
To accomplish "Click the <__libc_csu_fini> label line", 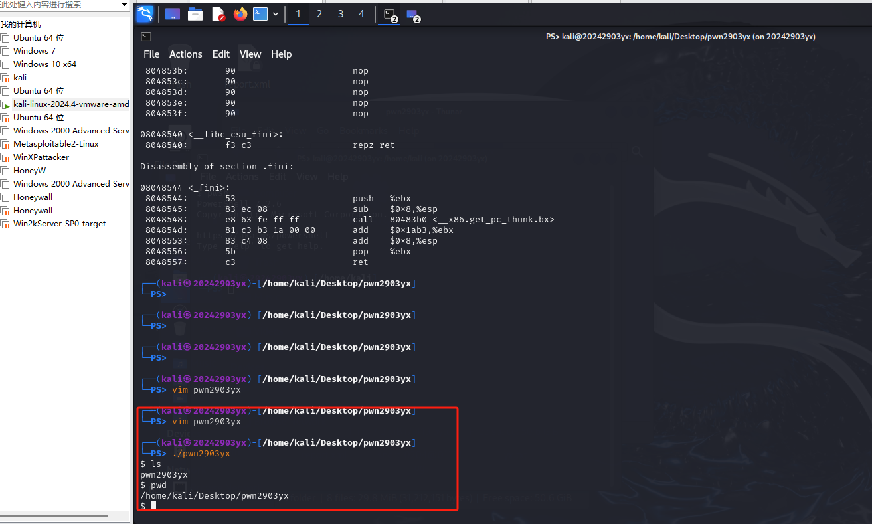I will click(x=212, y=134).
